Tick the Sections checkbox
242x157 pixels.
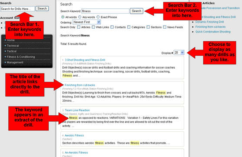tap(148, 27)
